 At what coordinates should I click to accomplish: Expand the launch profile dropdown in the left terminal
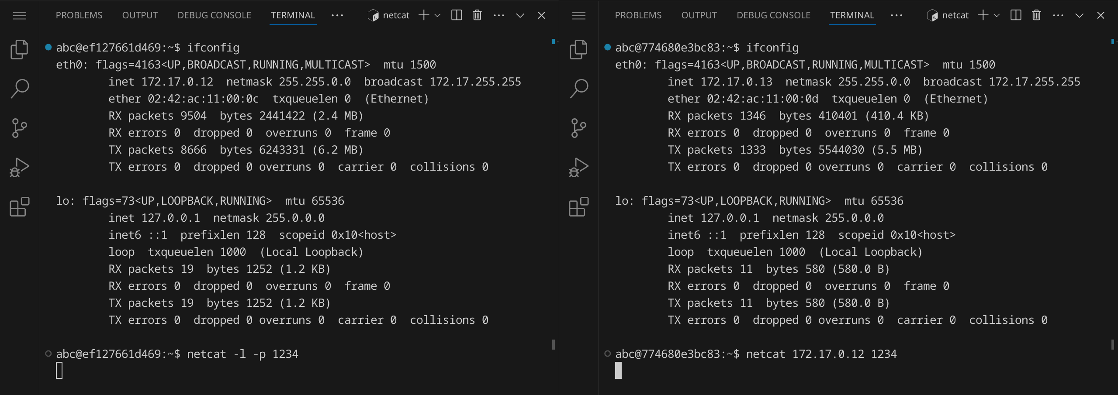(x=437, y=15)
